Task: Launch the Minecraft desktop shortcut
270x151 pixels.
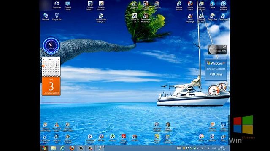Action: (x=134, y=5)
